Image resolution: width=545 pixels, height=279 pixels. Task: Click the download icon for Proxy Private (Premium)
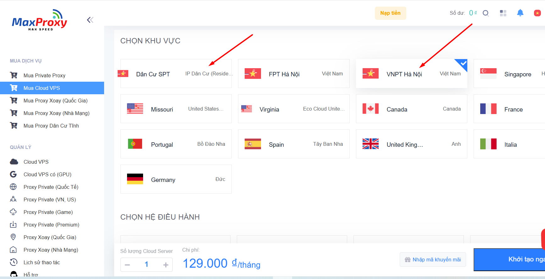[13, 225]
